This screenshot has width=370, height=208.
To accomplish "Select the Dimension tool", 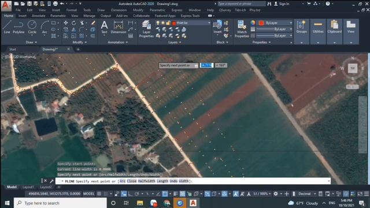I will (x=118, y=27).
